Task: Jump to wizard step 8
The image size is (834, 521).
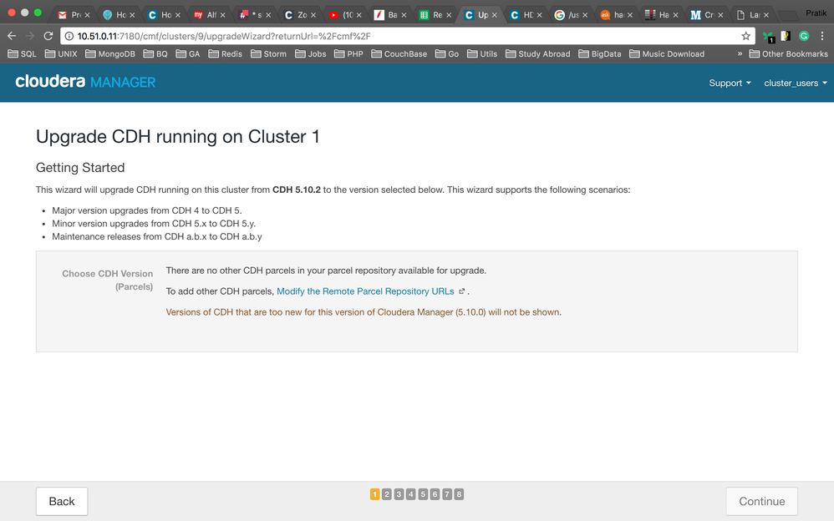Action: coord(459,494)
